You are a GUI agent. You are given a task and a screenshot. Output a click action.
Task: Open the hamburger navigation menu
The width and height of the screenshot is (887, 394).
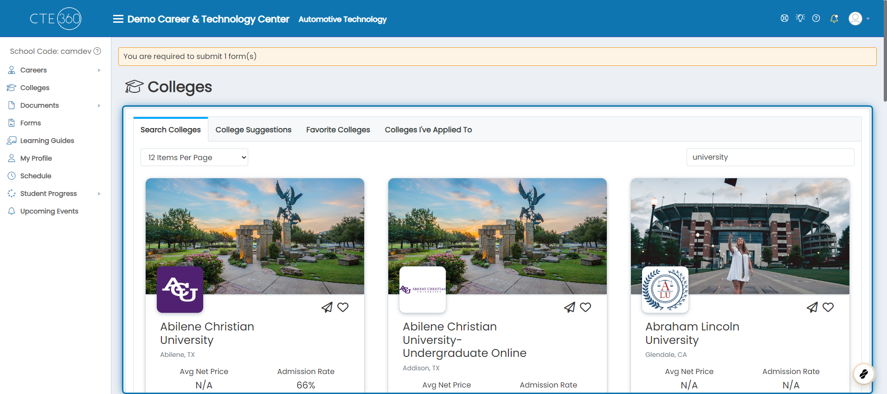tap(118, 19)
